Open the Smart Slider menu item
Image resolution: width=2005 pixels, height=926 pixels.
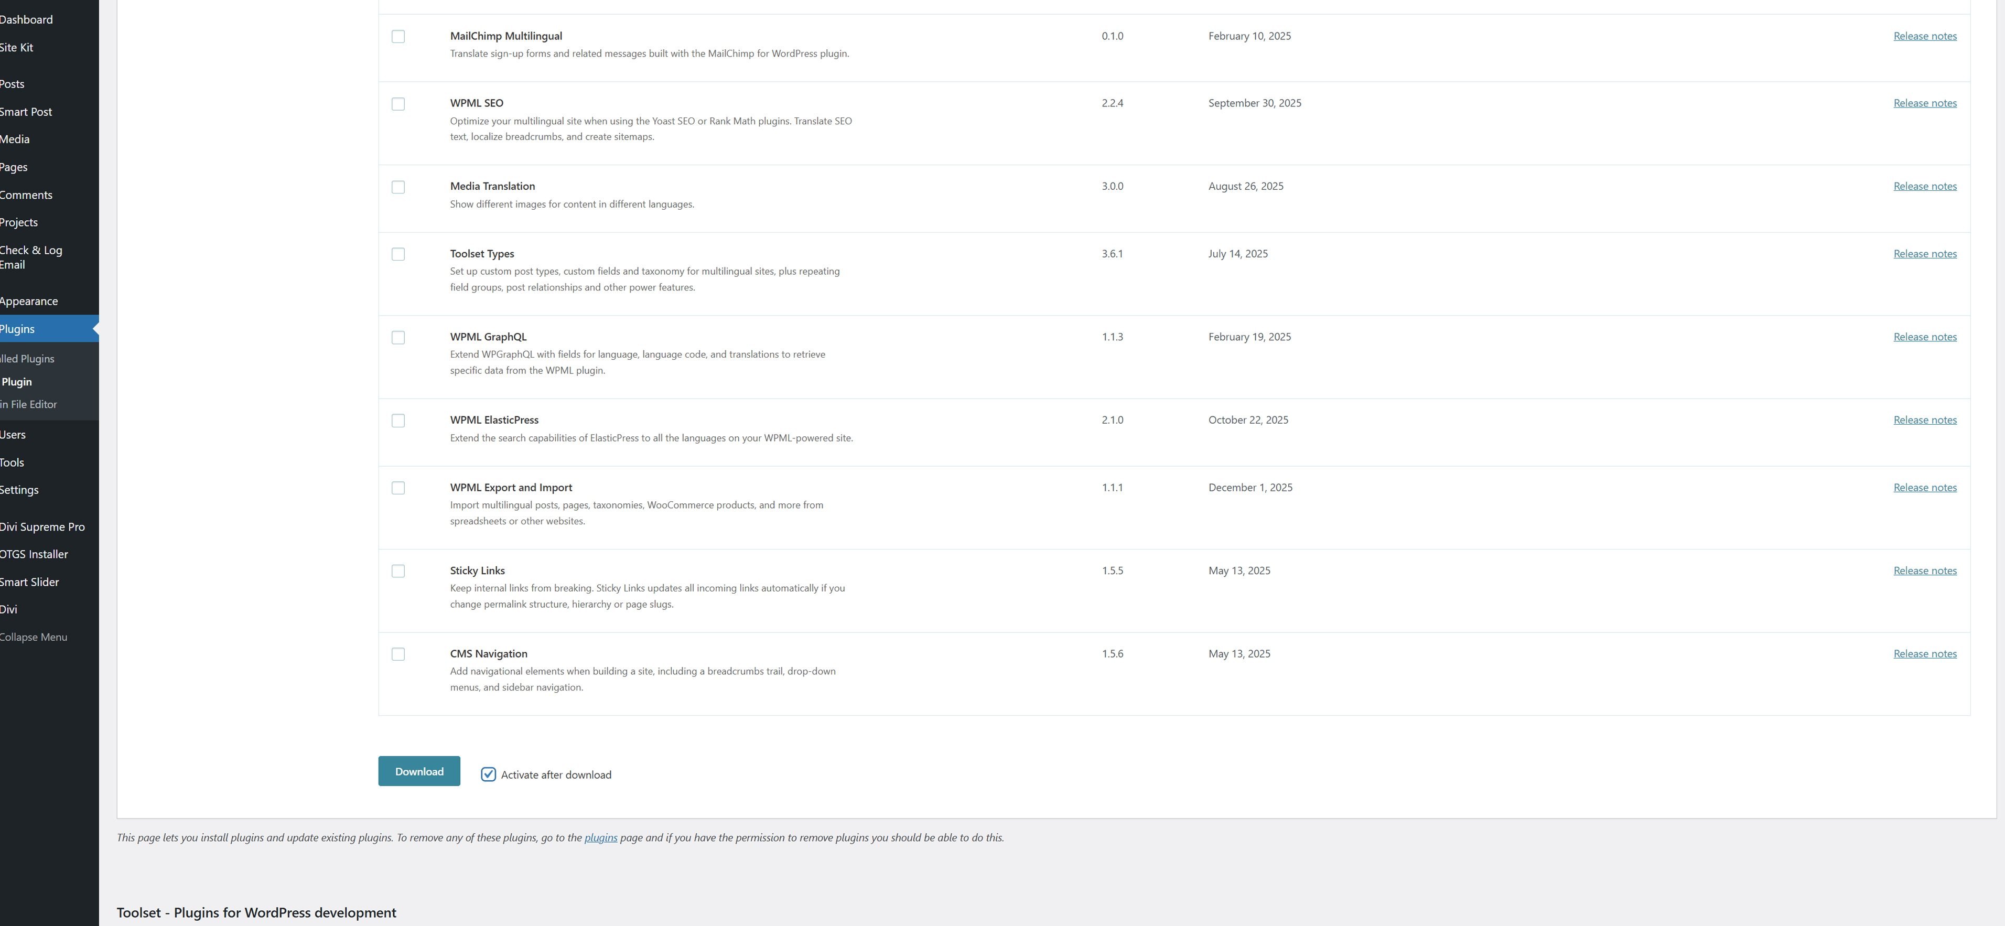point(29,582)
